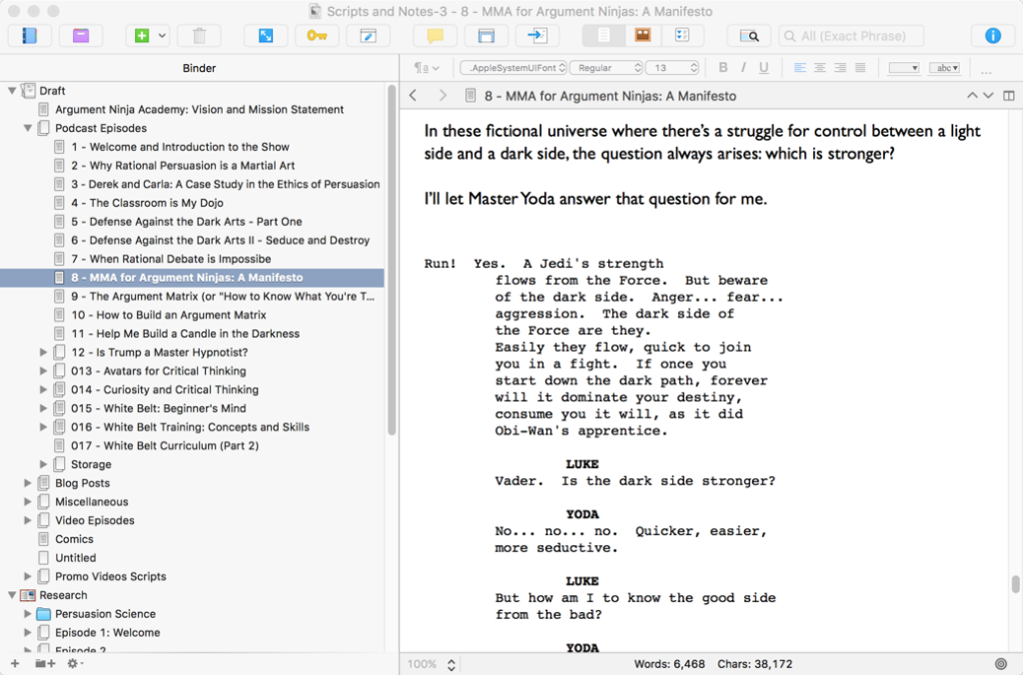Click into the 'All (Exact Phrase)' search field
This screenshot has height=675, width=1023.
[x=851, y=36]
